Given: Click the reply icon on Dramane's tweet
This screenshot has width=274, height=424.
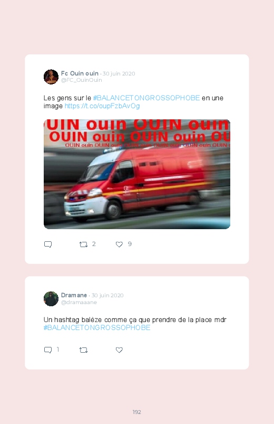Looking at the screenshot, I should 48,350.
